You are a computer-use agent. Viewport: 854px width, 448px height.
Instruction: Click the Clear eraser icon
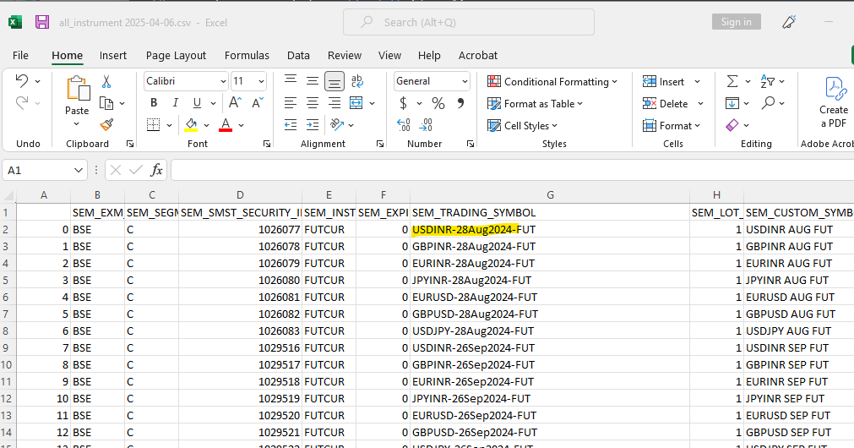(732, 125)
